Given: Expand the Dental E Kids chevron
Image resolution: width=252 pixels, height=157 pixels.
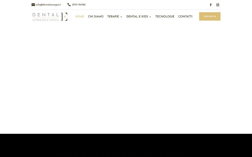Looking at the screenshot, I should point(150,17).
